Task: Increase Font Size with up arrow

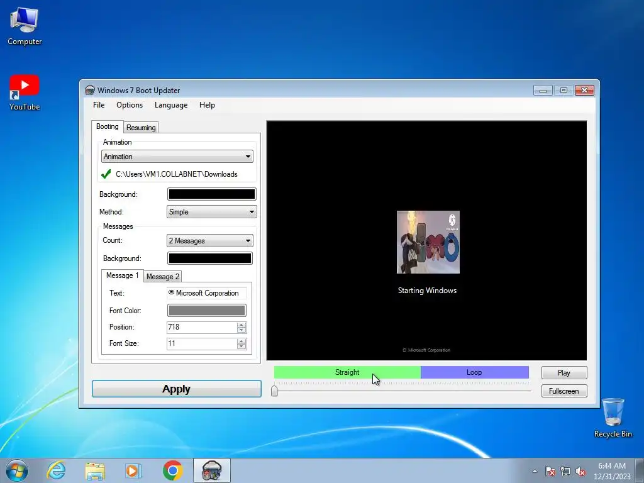Action: tap(241, 341)
